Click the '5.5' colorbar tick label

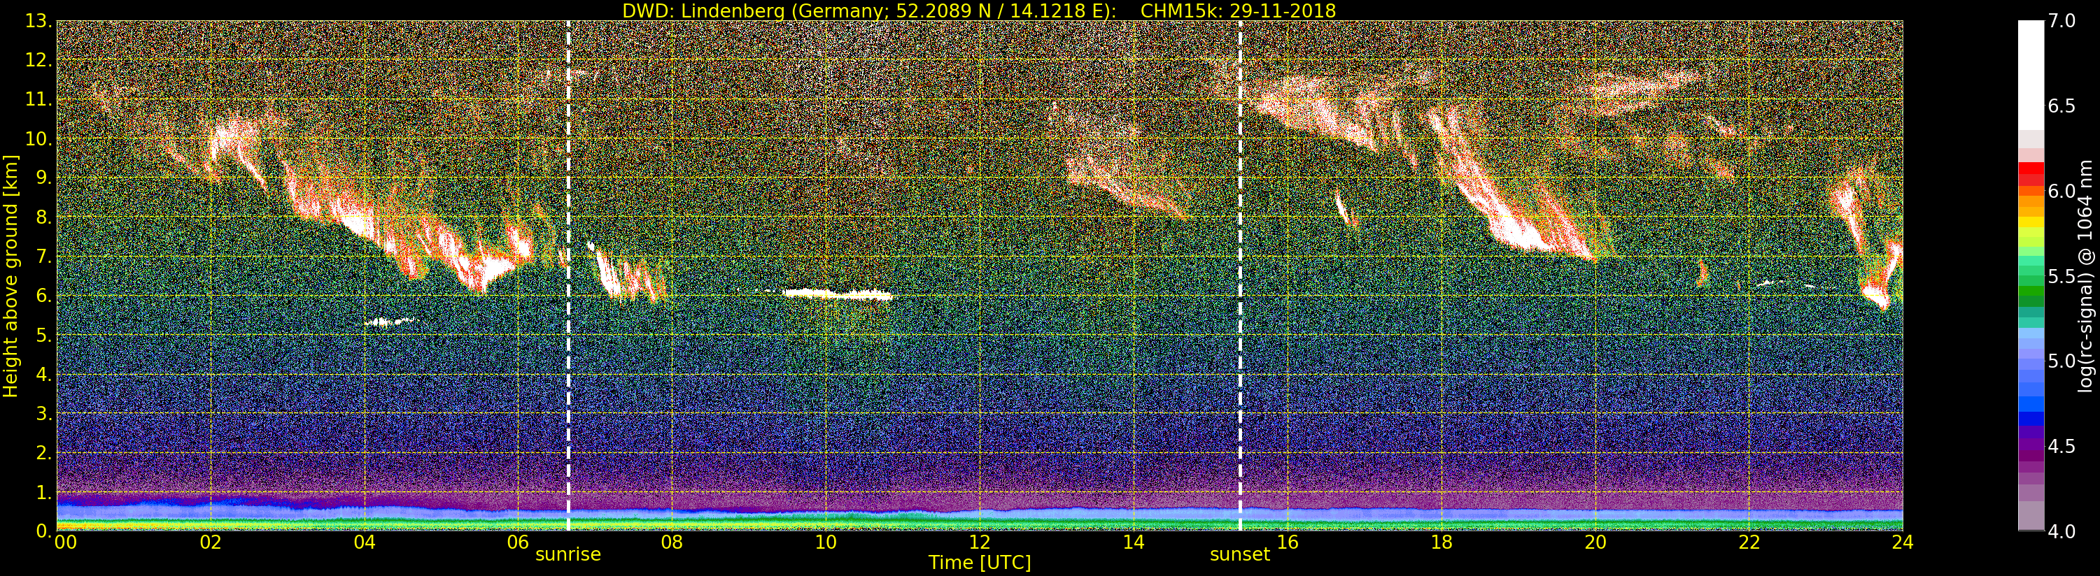click(2062, 277)
